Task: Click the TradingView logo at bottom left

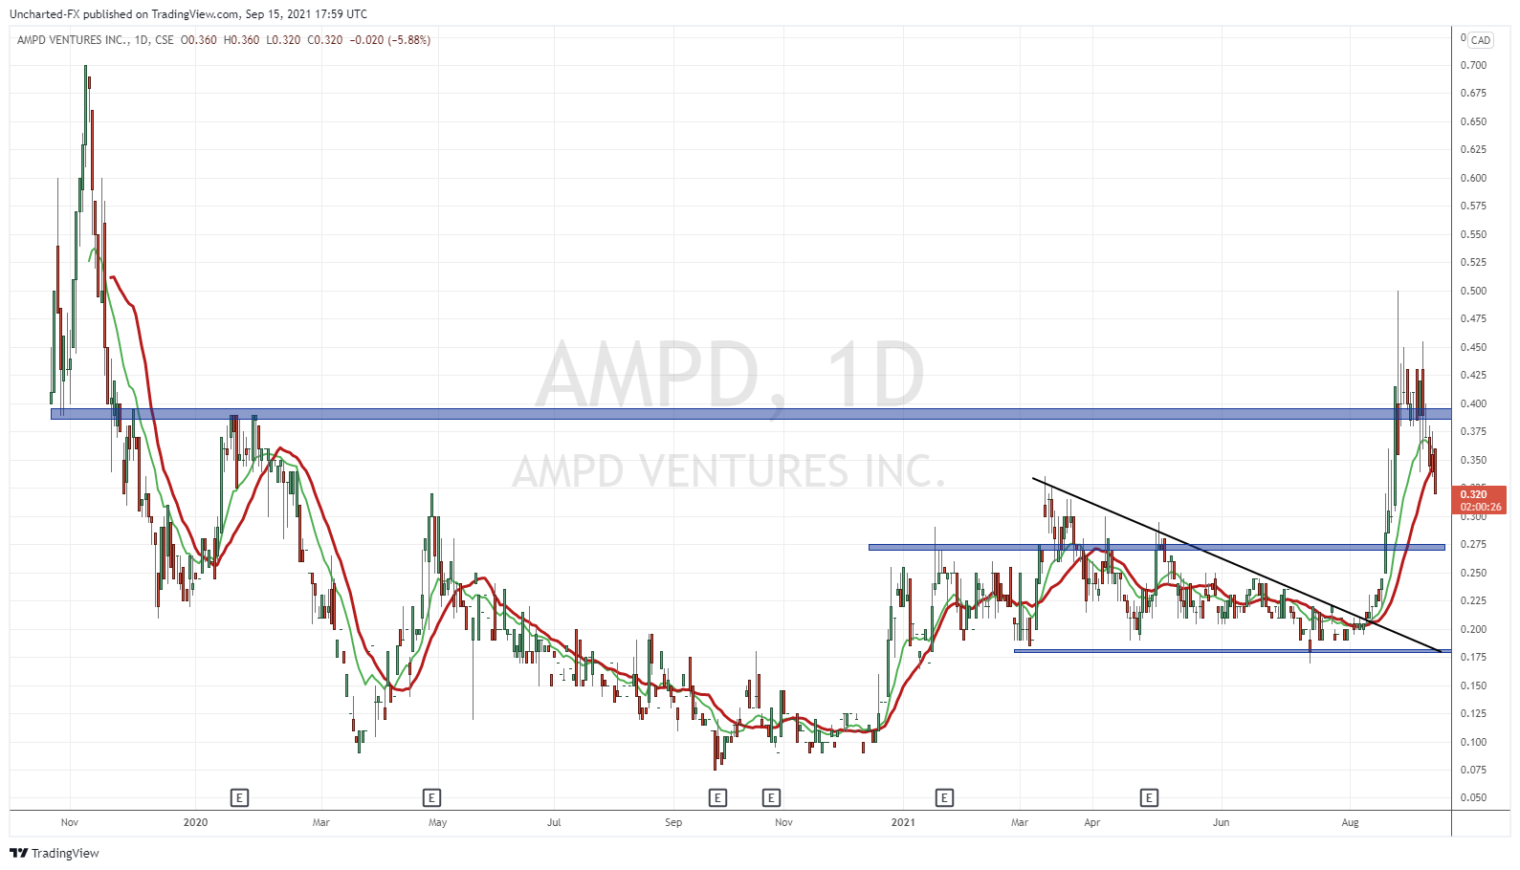Action: pyautogui.click(x=55, y=853)
